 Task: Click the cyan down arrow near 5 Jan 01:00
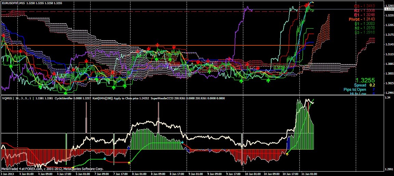pyautogui.click(x=105, y=159)
